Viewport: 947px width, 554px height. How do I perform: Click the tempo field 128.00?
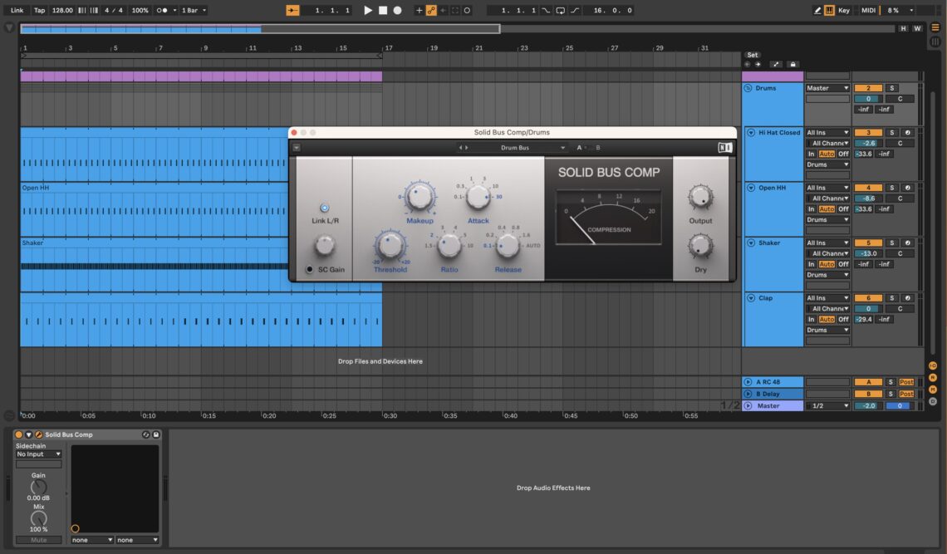coord(62,10)
